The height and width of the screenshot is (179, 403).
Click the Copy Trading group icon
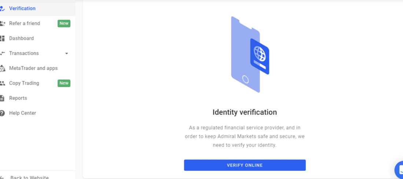(2, 83)
